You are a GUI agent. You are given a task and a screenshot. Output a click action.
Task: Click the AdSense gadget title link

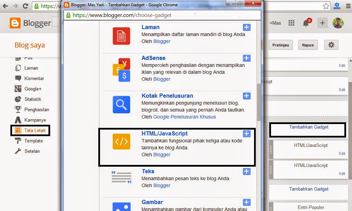(x=153, y=58)
